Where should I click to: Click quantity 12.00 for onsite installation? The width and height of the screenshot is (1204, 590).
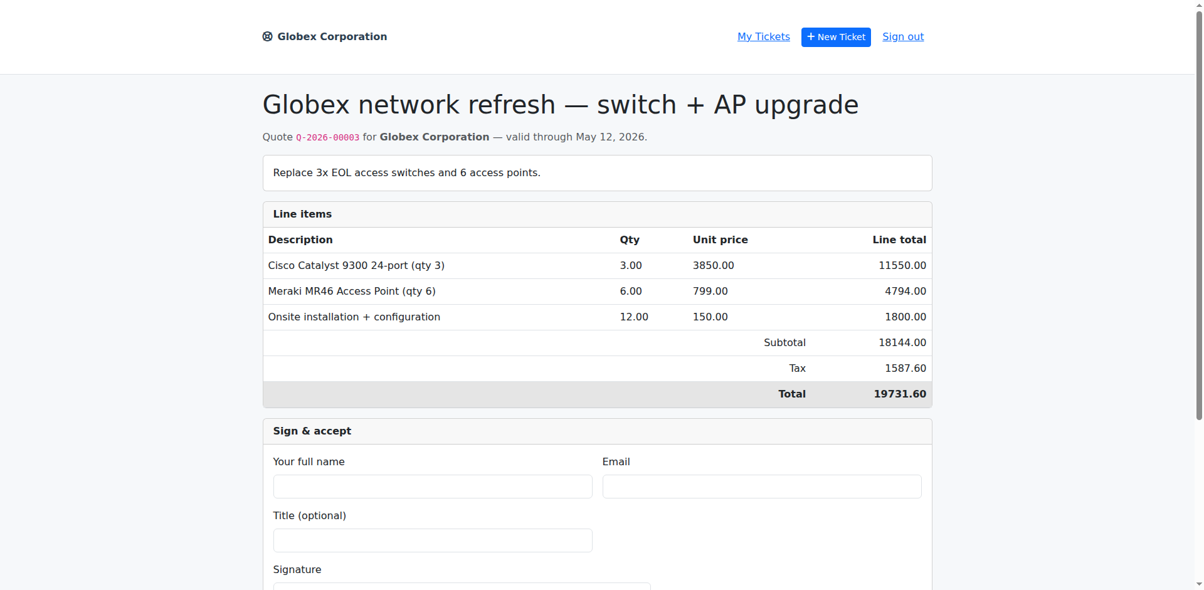point(634,317)
